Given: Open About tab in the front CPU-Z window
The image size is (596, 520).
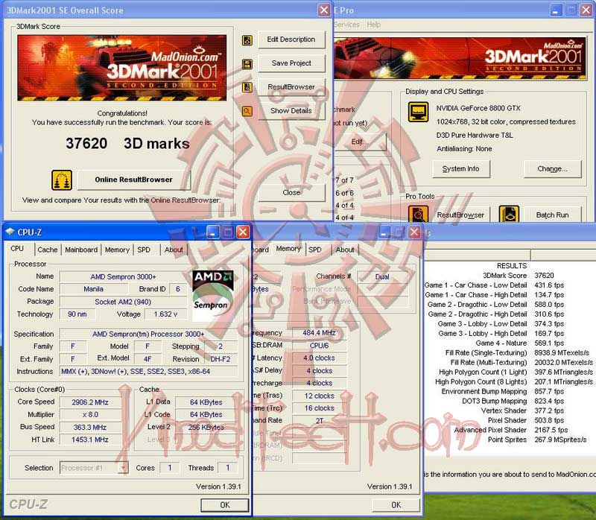Looking at the screenshot, I should click(x=174, y=250).
